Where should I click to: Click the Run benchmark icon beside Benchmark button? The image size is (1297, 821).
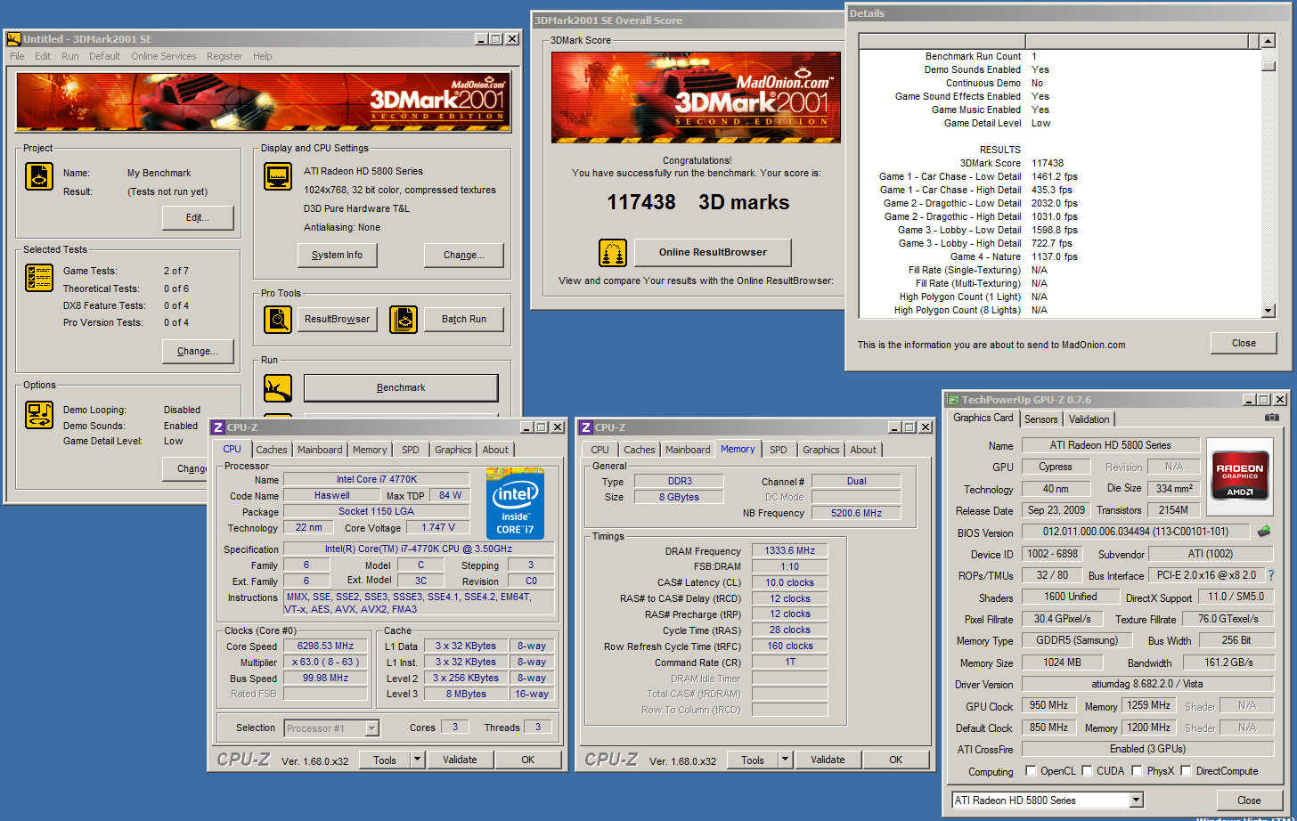point(278,388)
